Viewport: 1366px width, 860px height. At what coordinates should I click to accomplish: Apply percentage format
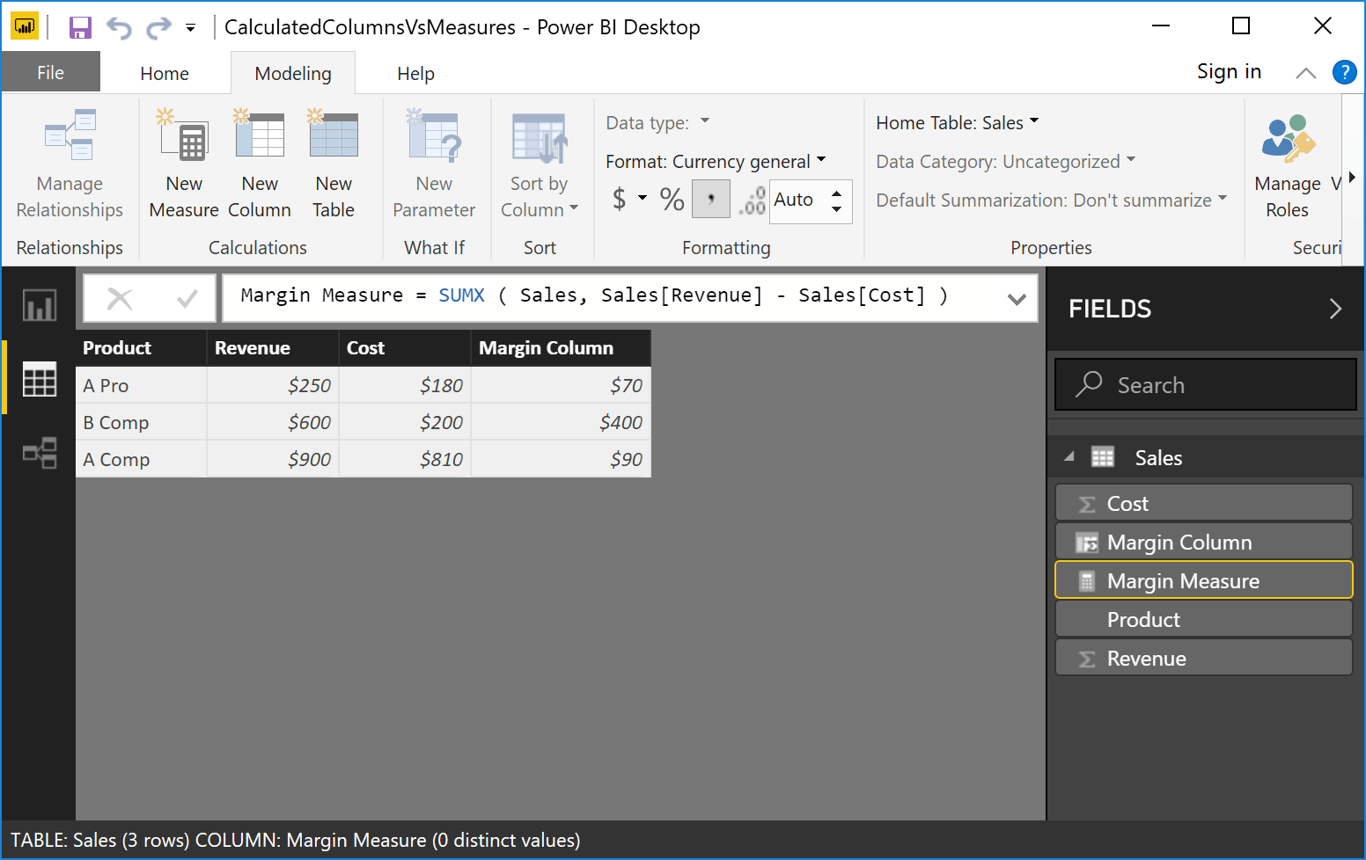tap(672, 200)
